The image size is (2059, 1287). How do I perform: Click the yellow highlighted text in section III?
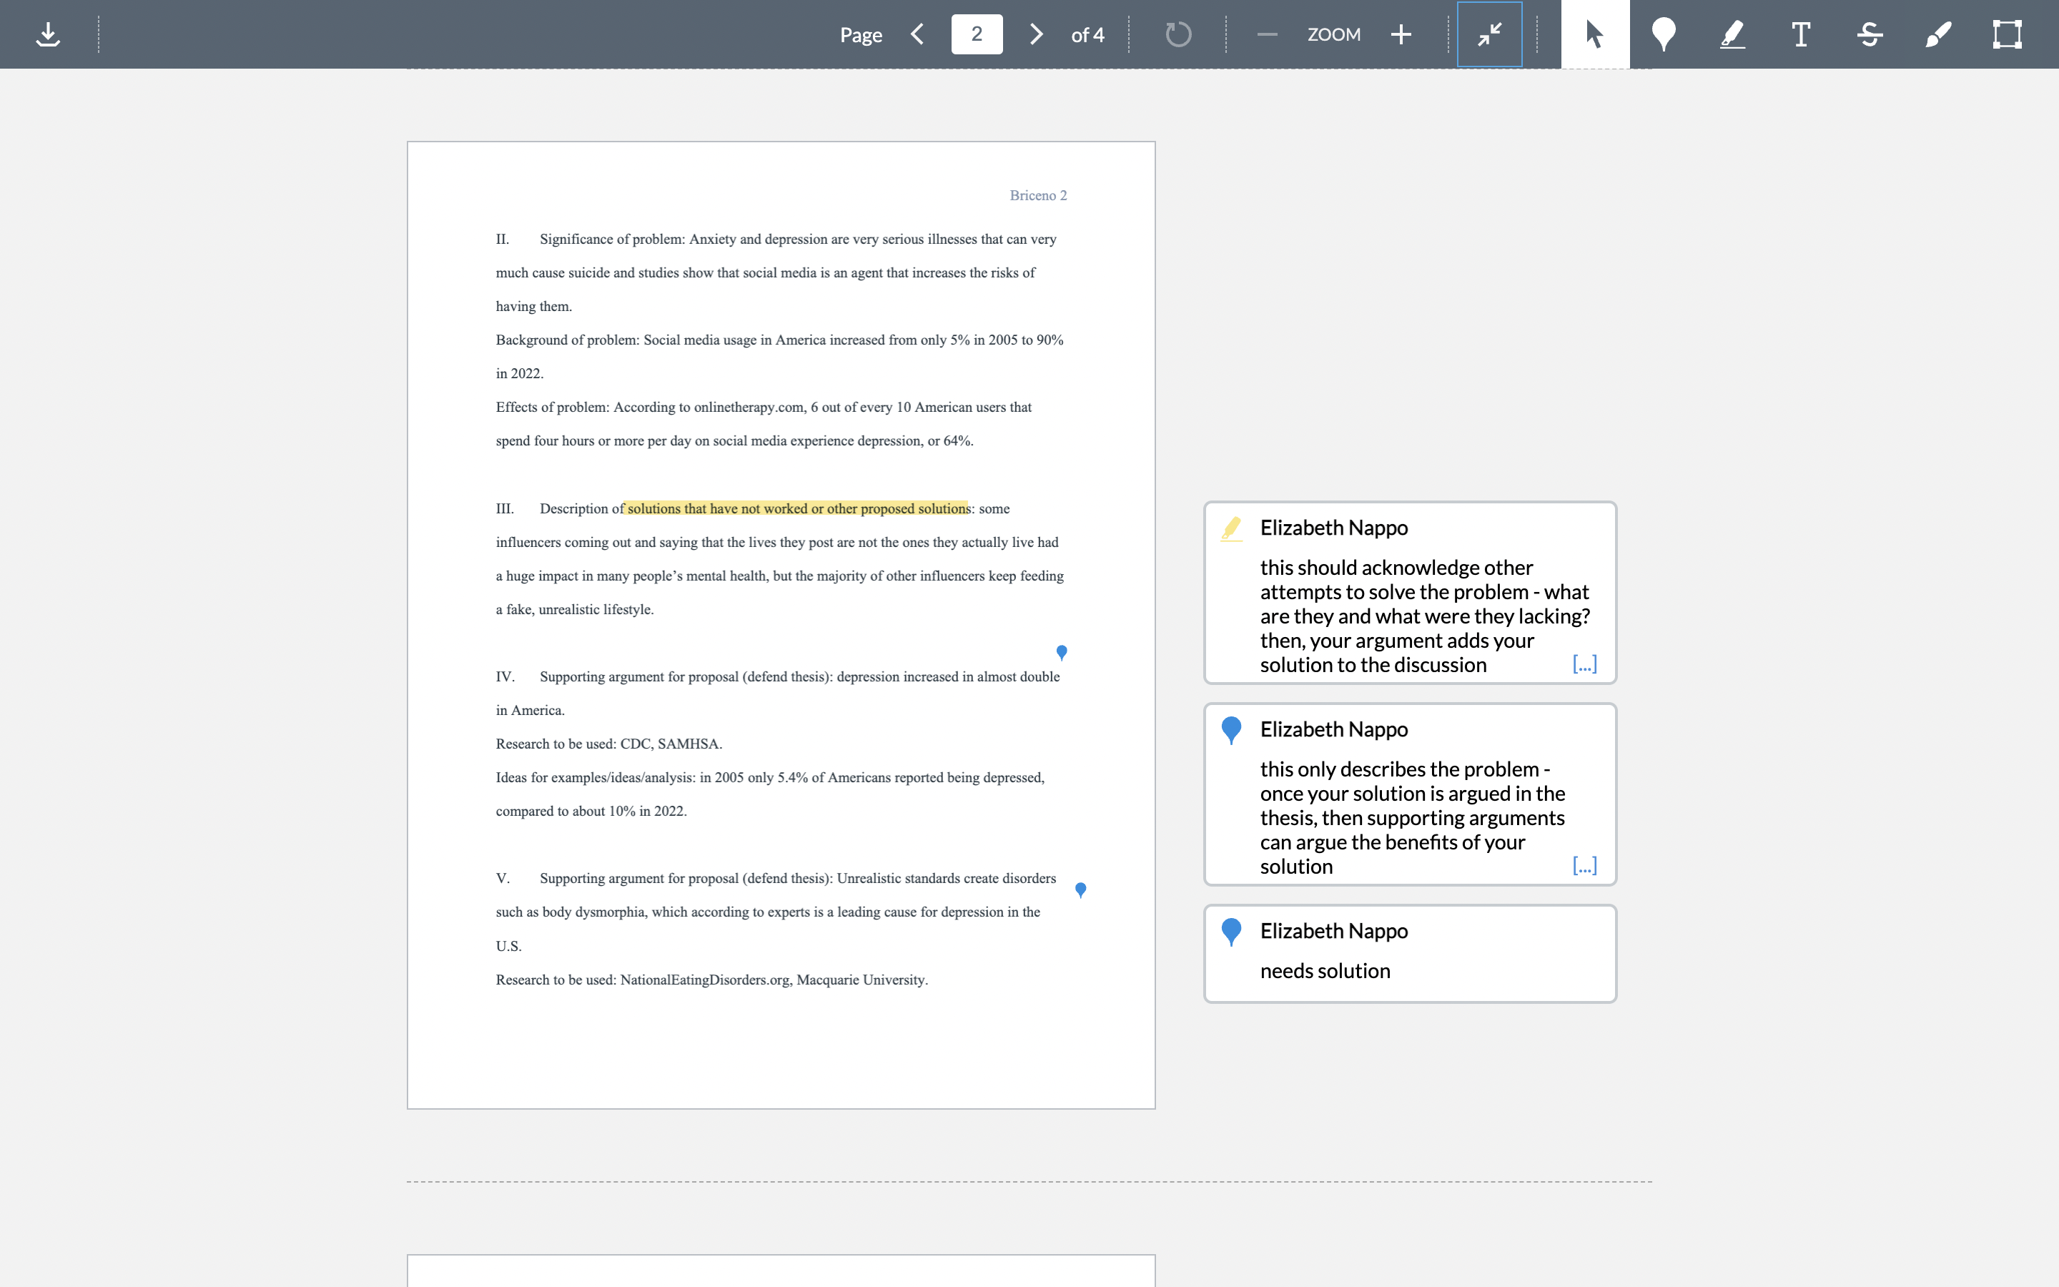point(797,508)
